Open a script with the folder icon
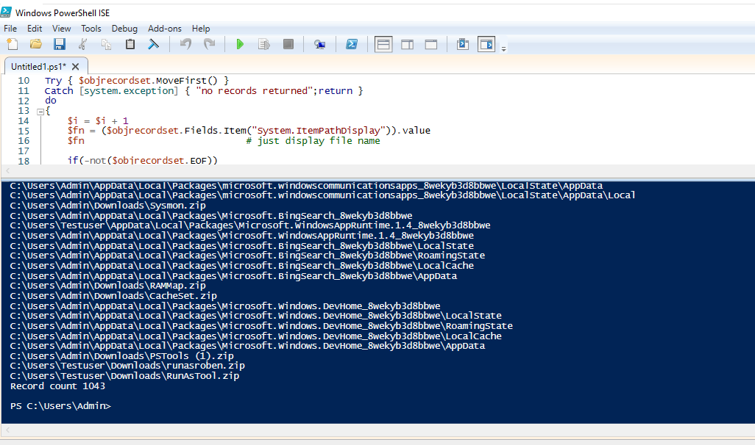755x445 pixels. tap(35, 45)
